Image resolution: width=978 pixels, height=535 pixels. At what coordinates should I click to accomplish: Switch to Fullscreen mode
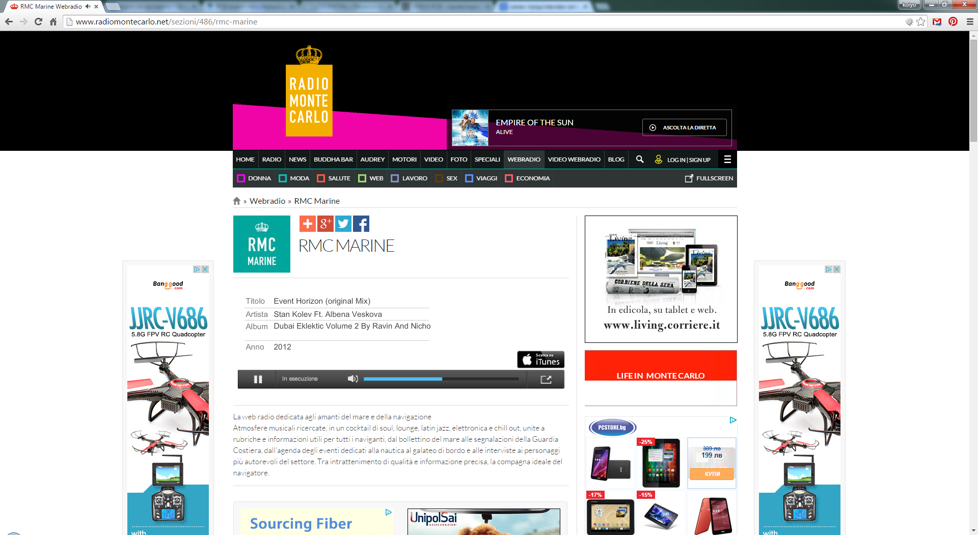click(709, 178)
